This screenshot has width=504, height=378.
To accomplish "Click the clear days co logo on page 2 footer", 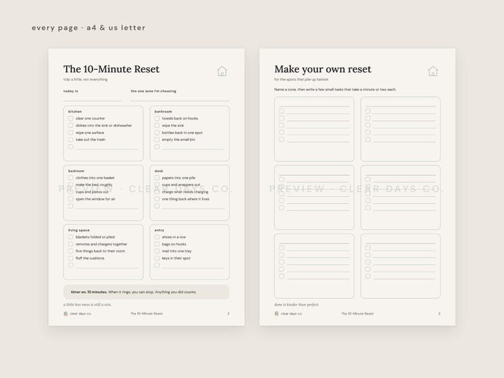I will click(x=65, y=313).
